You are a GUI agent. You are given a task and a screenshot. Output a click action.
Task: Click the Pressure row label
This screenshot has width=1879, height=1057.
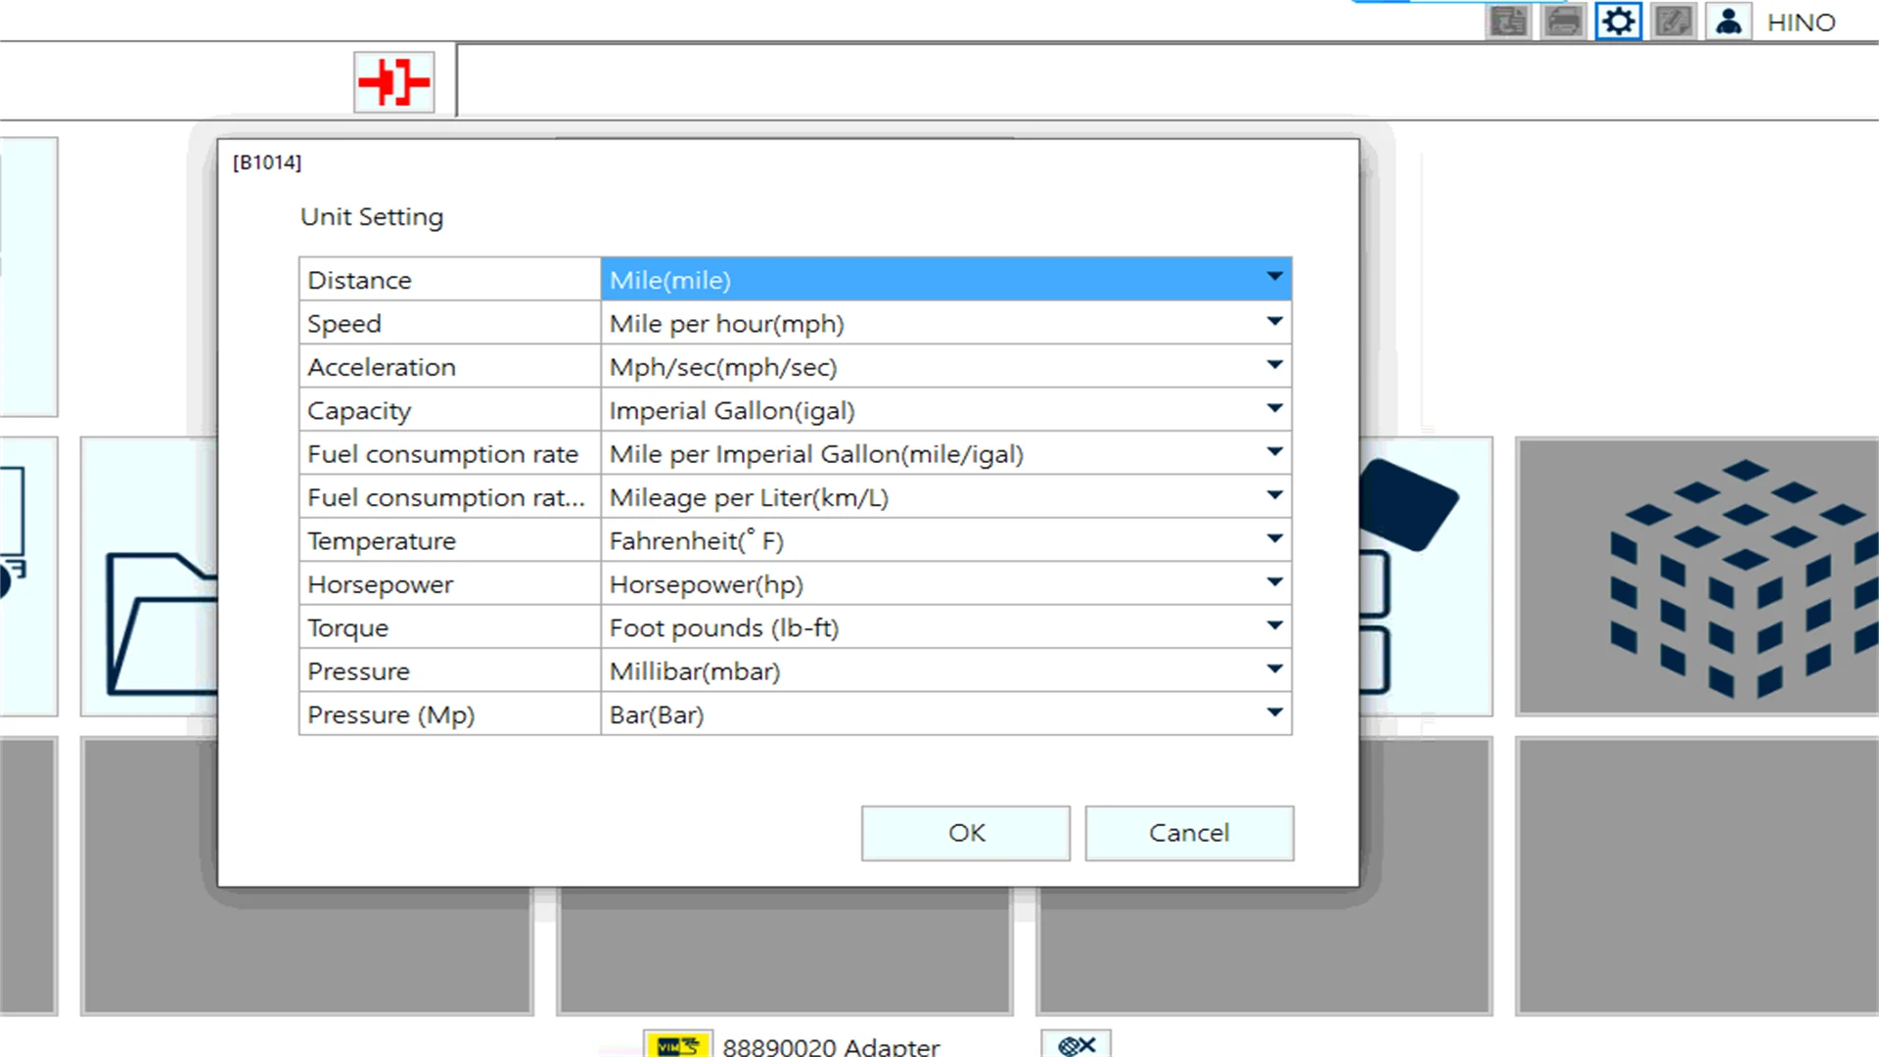[x=358, y=671]
